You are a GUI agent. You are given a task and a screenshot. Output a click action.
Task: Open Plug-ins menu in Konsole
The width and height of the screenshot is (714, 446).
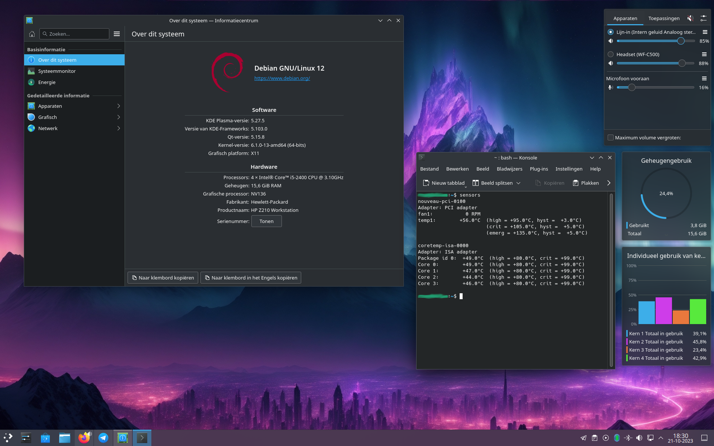click(539, 169)
